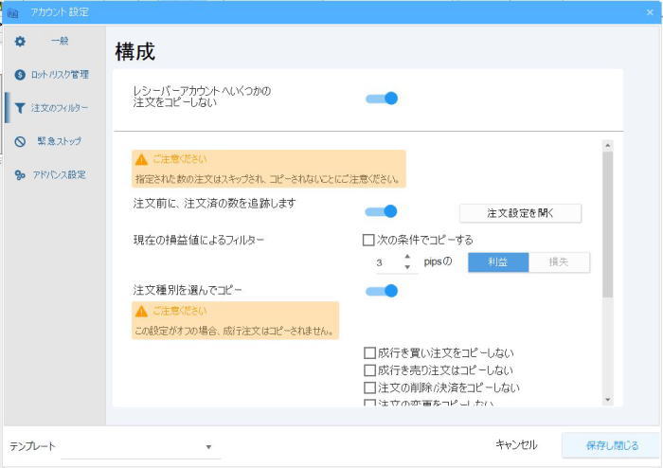Open the 一般 settings tab
The width and height of the screenshot is (663, 468).
[x=55, y=42]
